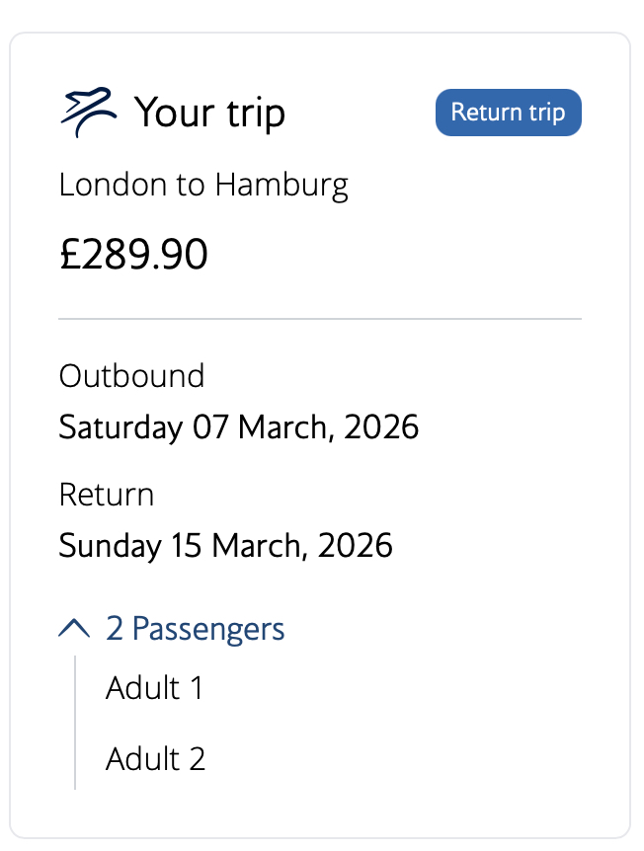644x851 pixels.
Task: Click the horizontal divider below the price
Action: (x=320, y=319)
